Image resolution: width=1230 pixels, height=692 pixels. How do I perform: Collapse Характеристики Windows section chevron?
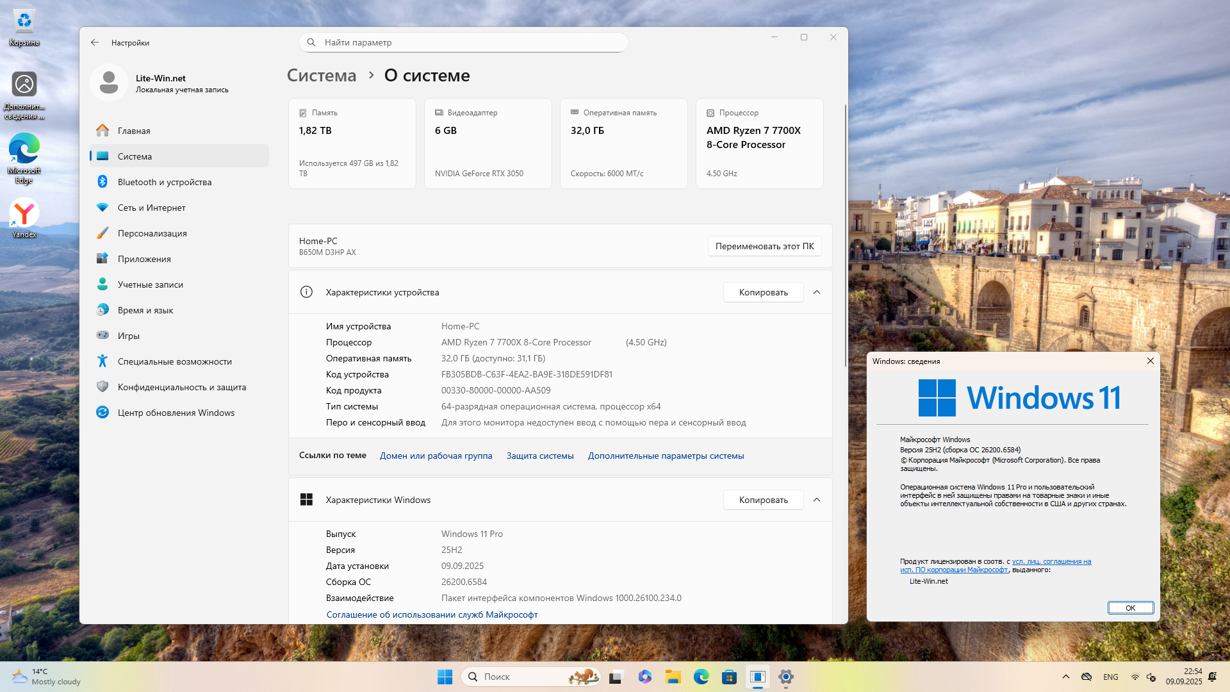(817, 500)
